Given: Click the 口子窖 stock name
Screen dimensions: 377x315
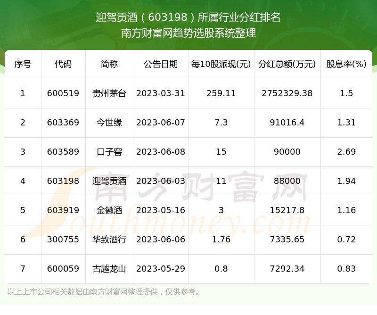Looking at the screenshot, I should (x=109, y=152).
